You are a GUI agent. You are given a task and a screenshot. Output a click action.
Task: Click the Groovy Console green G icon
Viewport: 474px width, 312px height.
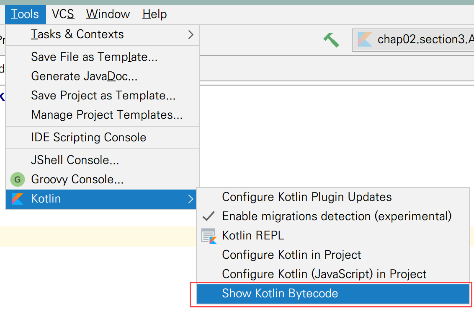click(x=18, y=179)
